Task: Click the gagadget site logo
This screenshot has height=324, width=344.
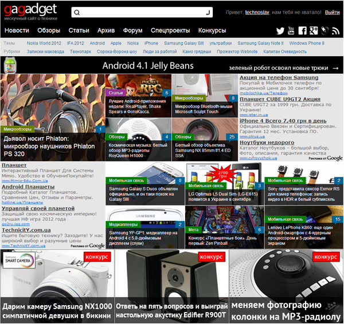Action: click(x=30, y=12)
